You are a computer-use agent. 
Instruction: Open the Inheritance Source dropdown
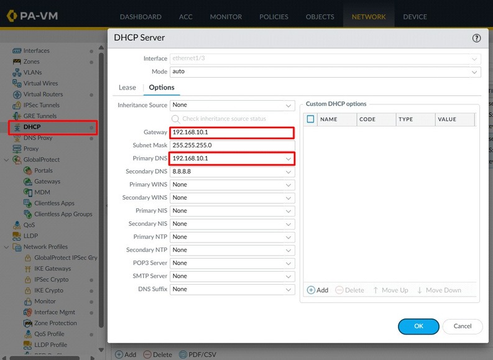pyautogui.click(x=233, y=105)
